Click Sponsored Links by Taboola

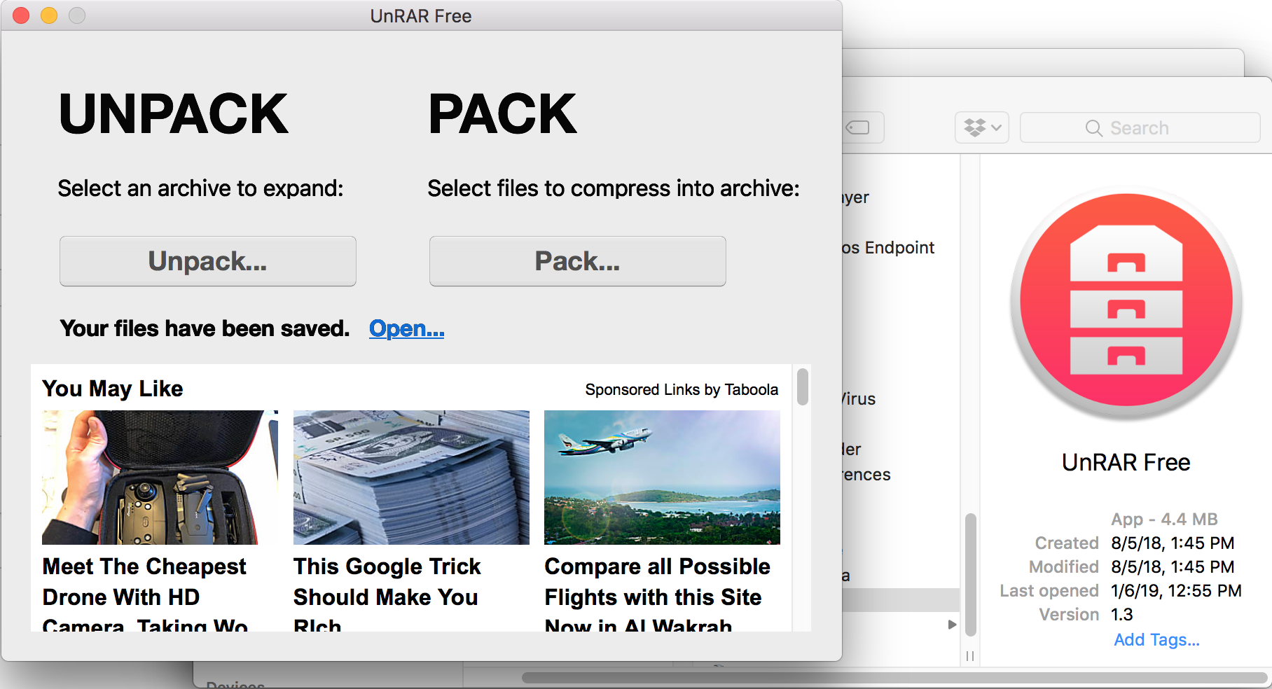click(x=682, y=389)
